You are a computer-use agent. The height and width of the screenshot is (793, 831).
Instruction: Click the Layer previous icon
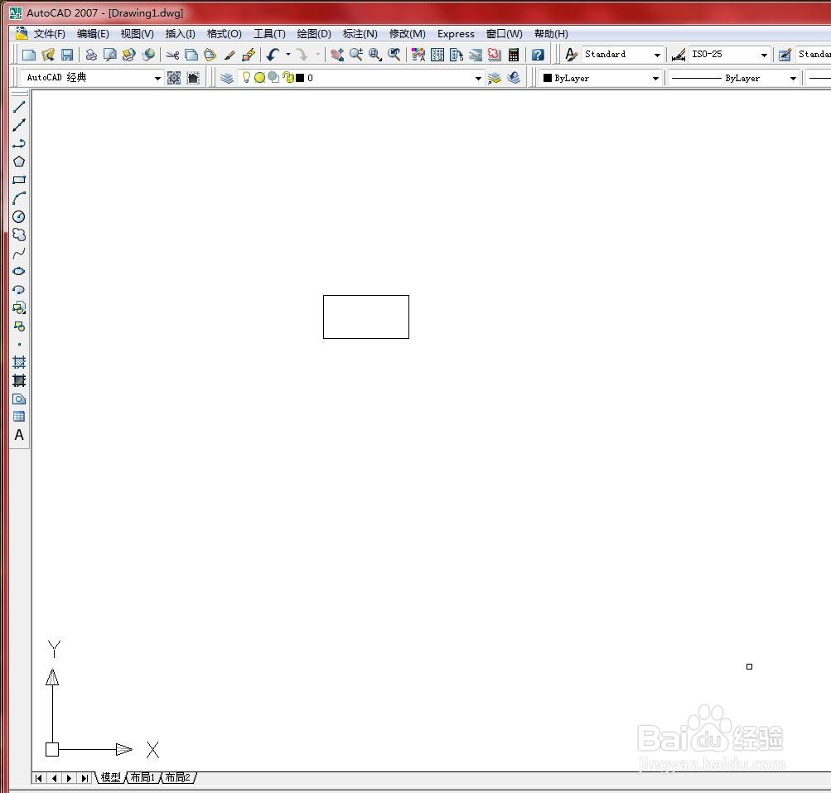coord(514,78)
